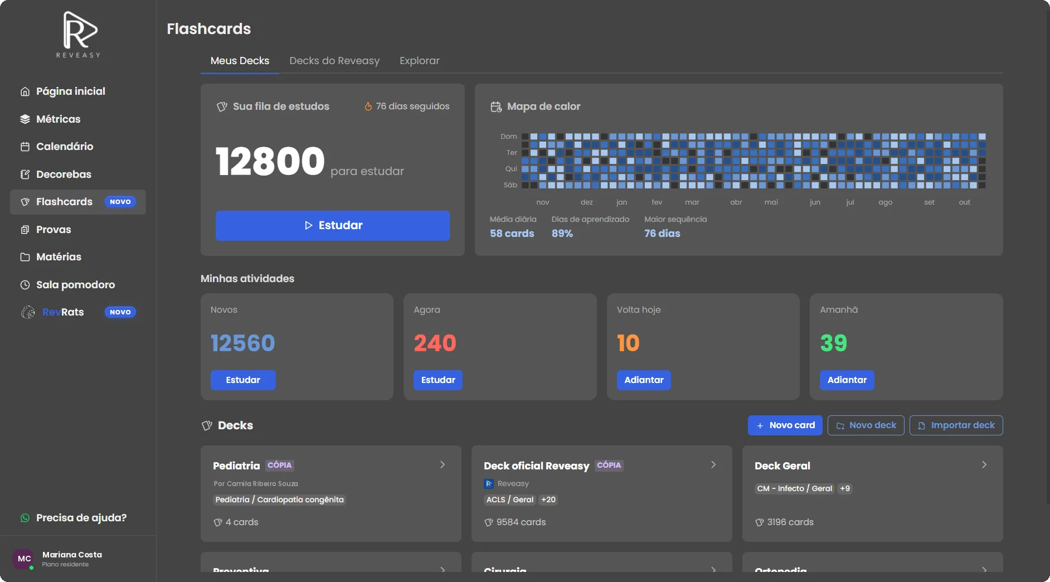Click the RevRats rat icon
This screenshot has height=582, width=1050.
coord(28,312)
